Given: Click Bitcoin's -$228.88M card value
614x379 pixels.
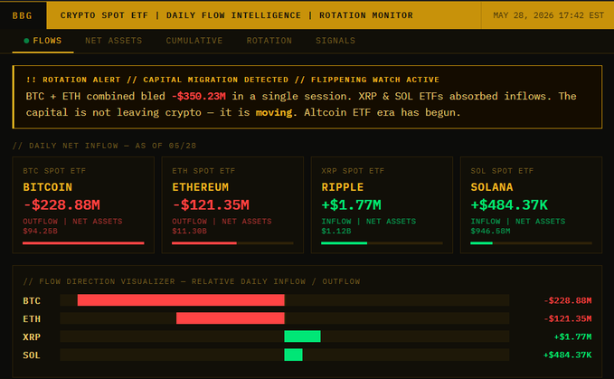Looking at the screenshot, I should [61, 204].
